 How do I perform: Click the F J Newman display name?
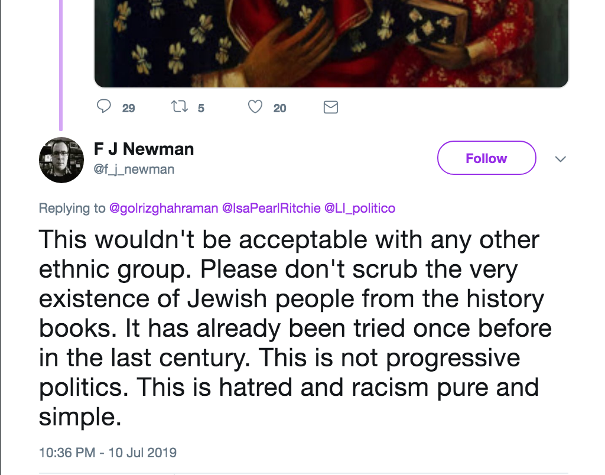(x=144, y=149)
